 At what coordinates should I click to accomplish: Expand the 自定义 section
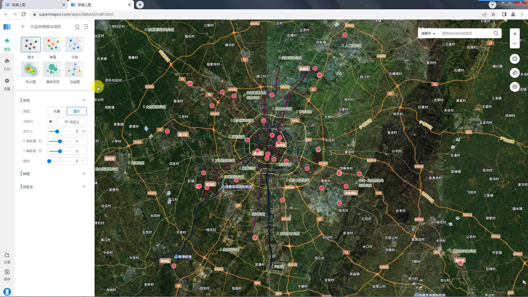click(84, 187)
